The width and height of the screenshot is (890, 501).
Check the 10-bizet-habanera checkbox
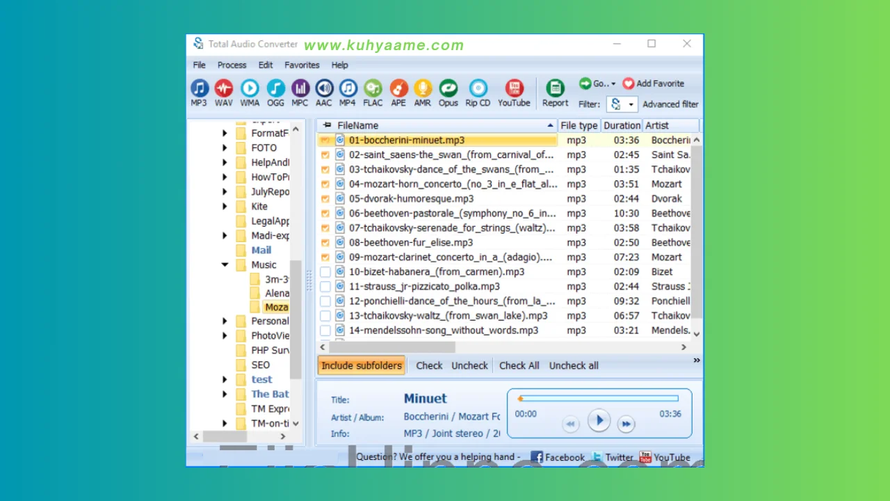pyautogui.click(x=325, y=271)
